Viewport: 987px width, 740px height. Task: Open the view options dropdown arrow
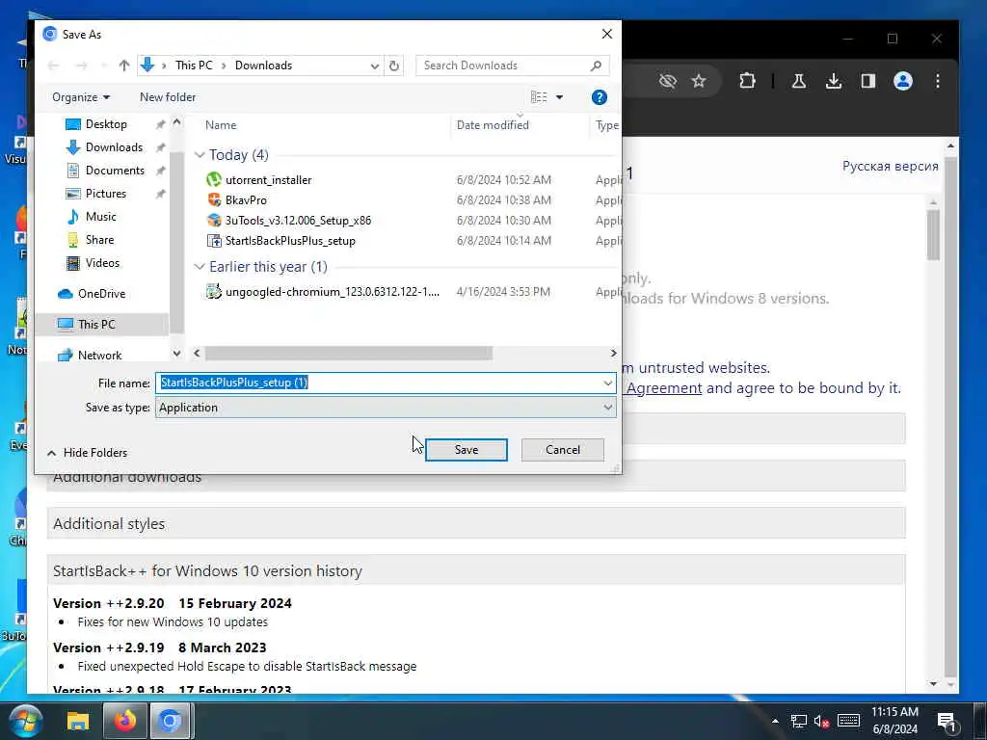tap(559, 97)
